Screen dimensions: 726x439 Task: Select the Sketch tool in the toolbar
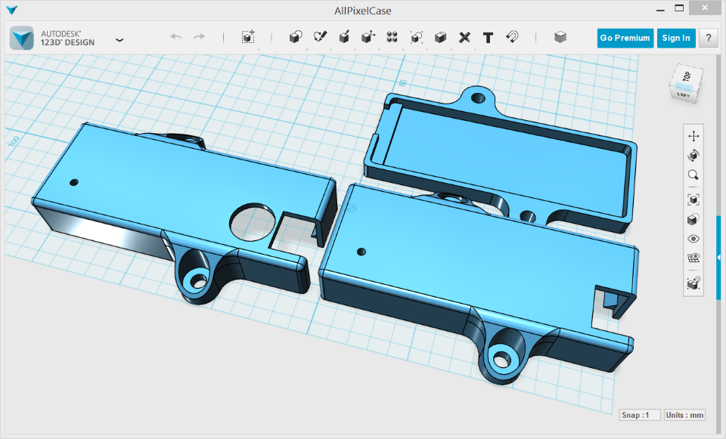tap(319, 37)
